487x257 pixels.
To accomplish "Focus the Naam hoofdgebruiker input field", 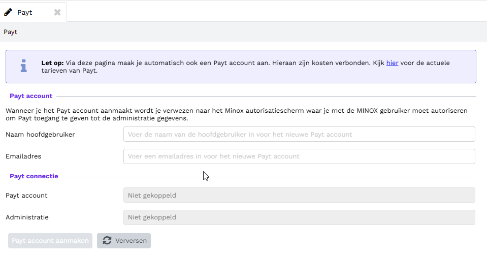I will coord(299,134).
